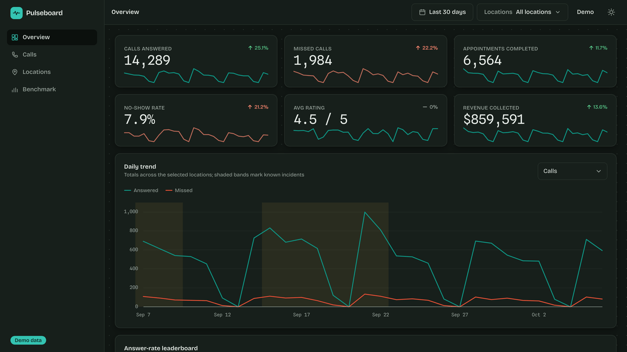Click the Pulseboard brand name
Screen dimensions: 627x352
[44, 13]
